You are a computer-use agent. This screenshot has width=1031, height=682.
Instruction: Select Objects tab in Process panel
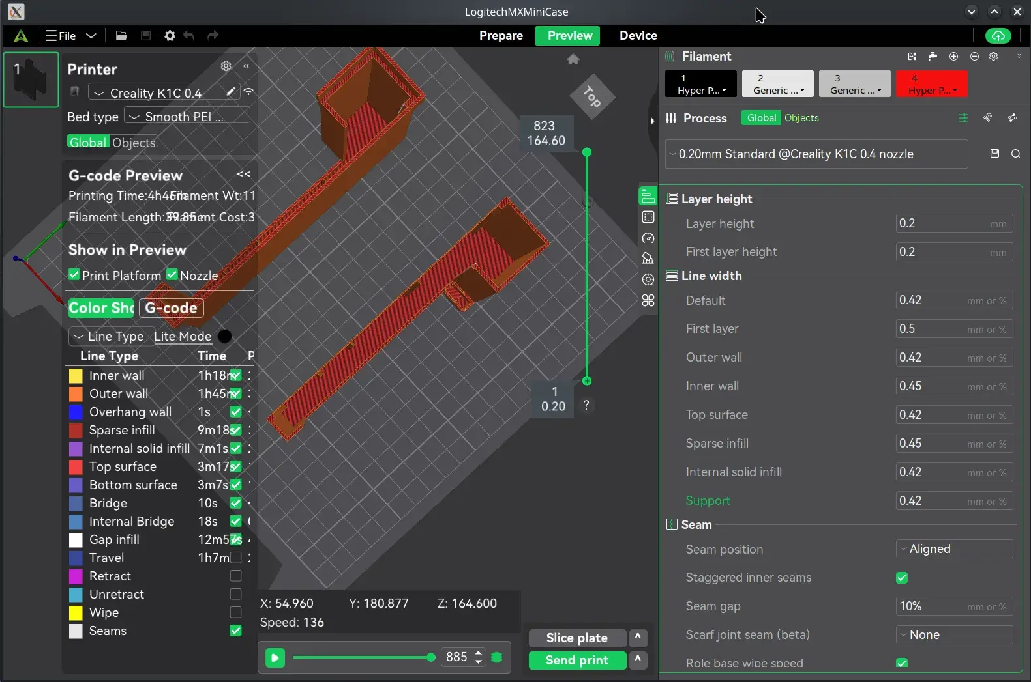801,118
